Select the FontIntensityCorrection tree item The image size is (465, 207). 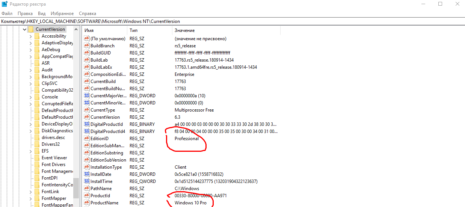coord(57,185)
